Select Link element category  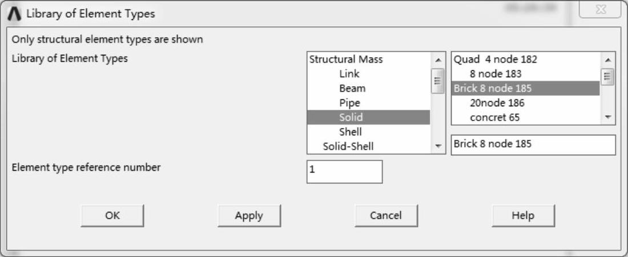(349, 74)
